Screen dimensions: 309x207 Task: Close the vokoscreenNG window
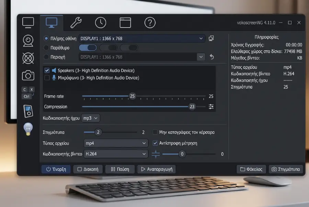tap(299, 23)
